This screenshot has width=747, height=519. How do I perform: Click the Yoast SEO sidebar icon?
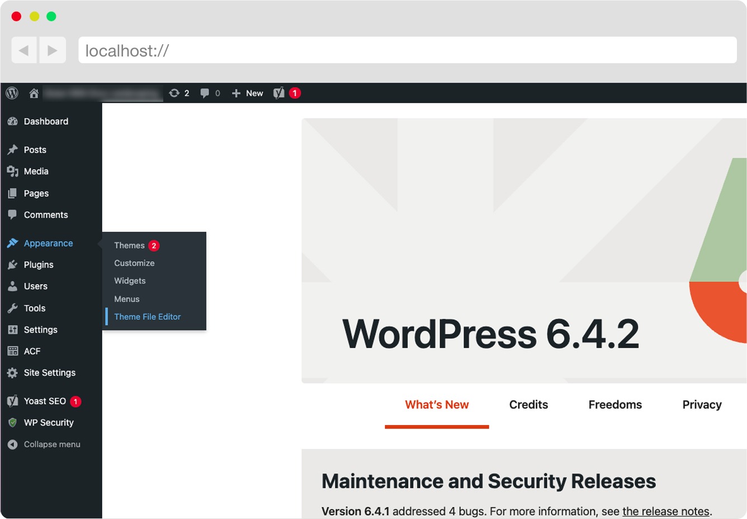12,401
